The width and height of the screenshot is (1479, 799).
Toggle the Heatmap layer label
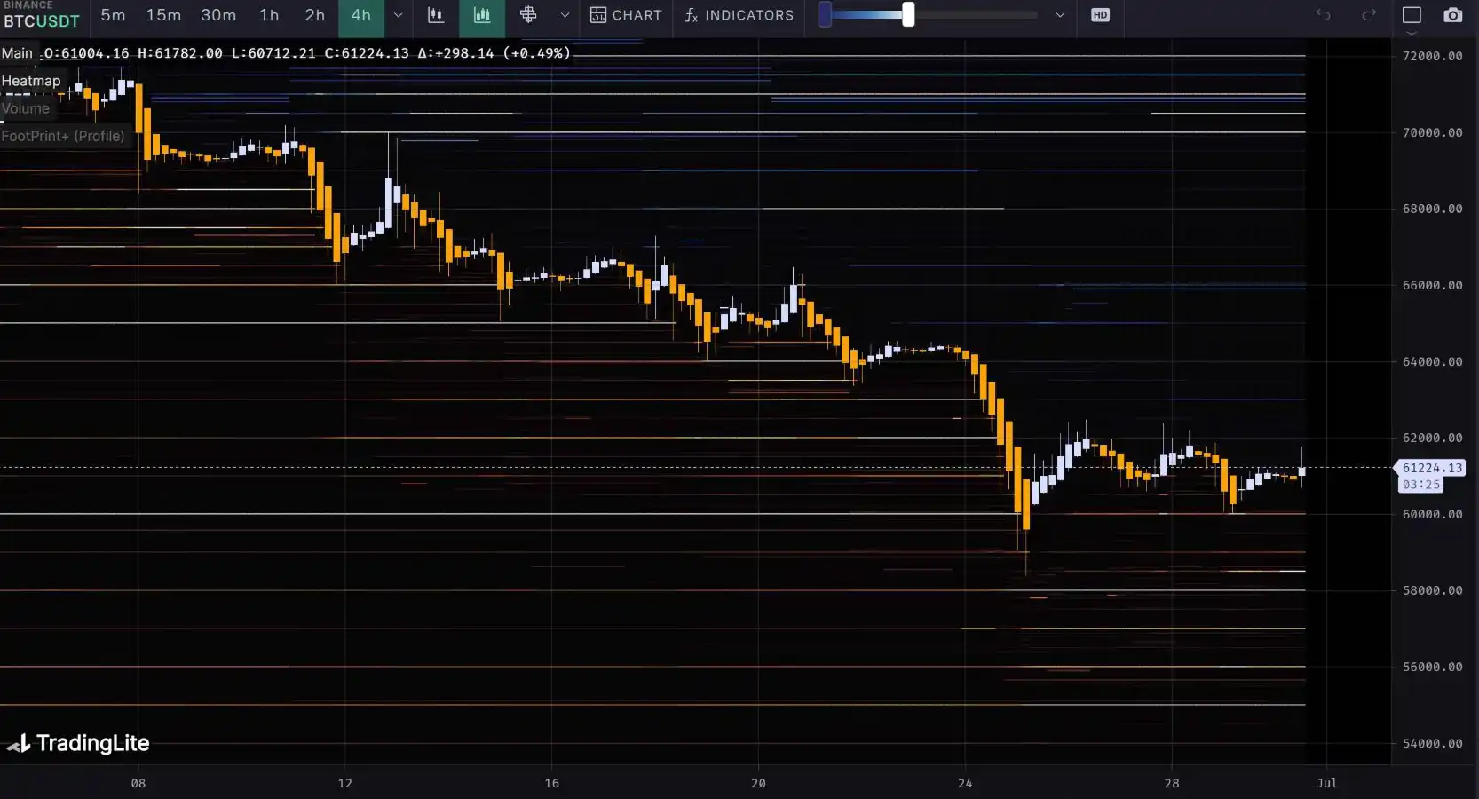click(x=31, y=81)
